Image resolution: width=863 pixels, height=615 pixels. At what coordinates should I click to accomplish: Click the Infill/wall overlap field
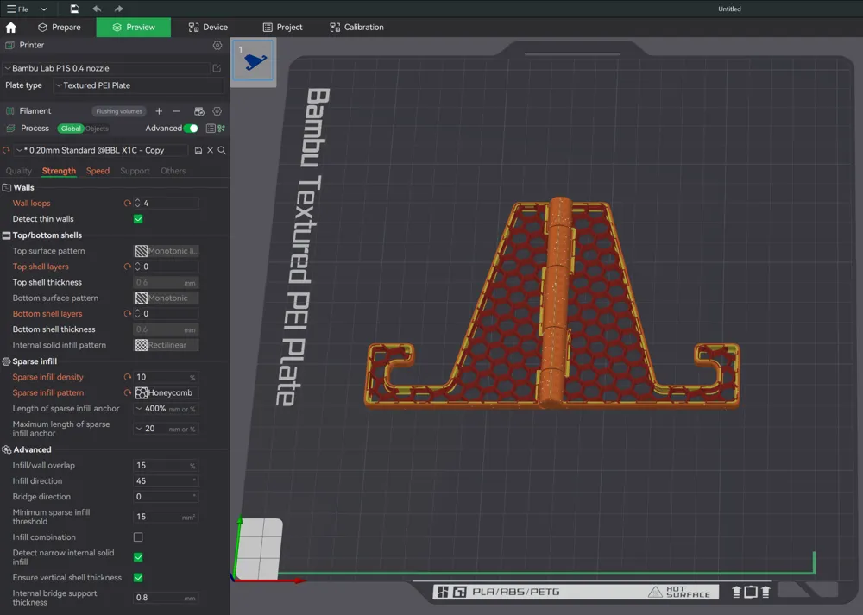(167, 466)
